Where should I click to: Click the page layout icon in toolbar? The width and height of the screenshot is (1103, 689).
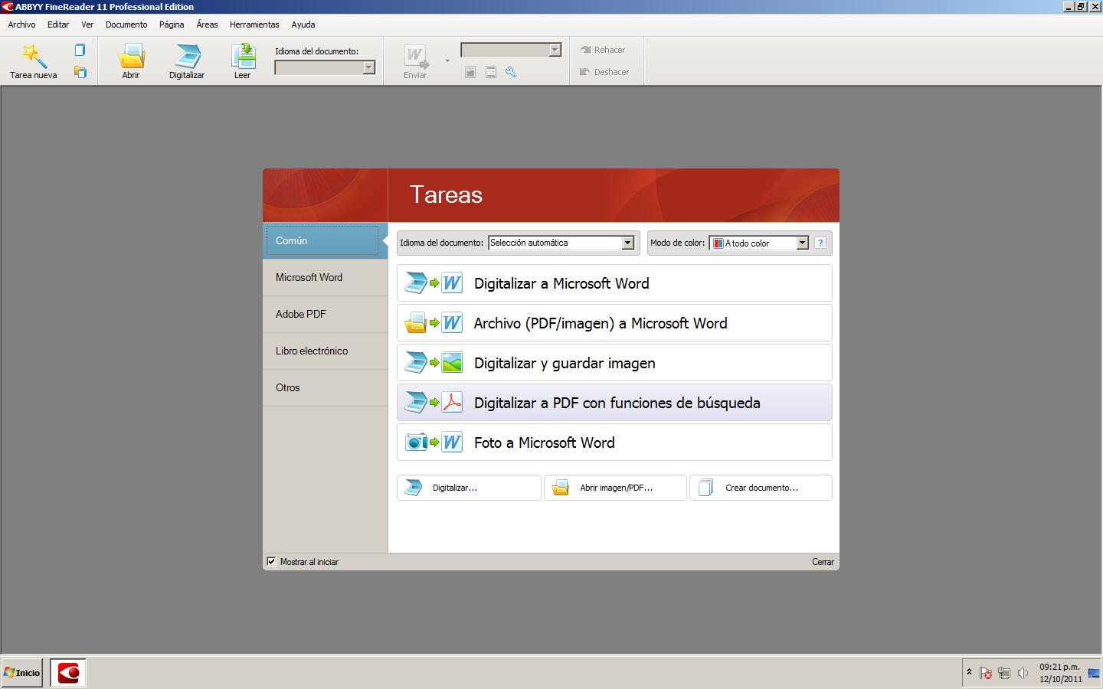[491, 72]
